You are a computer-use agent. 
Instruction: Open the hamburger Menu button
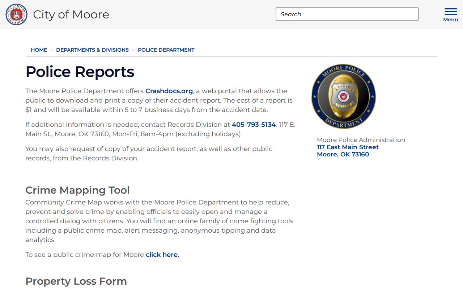click(450, 15)
